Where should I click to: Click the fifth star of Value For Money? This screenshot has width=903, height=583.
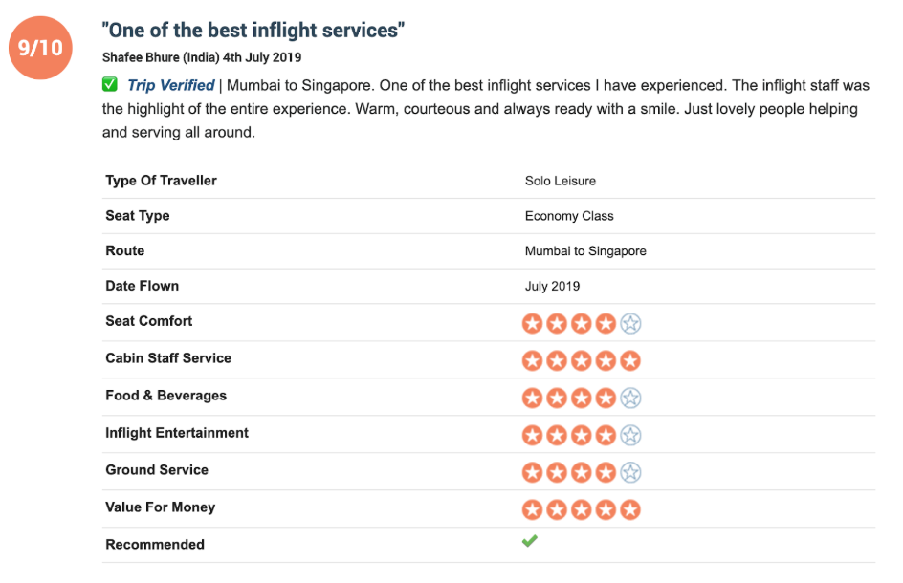coord(630,509)
